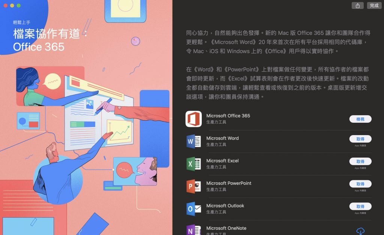Click 取得 next to Microsoft Word
This screenshot has height=235, width=384.
pos(360,139)
